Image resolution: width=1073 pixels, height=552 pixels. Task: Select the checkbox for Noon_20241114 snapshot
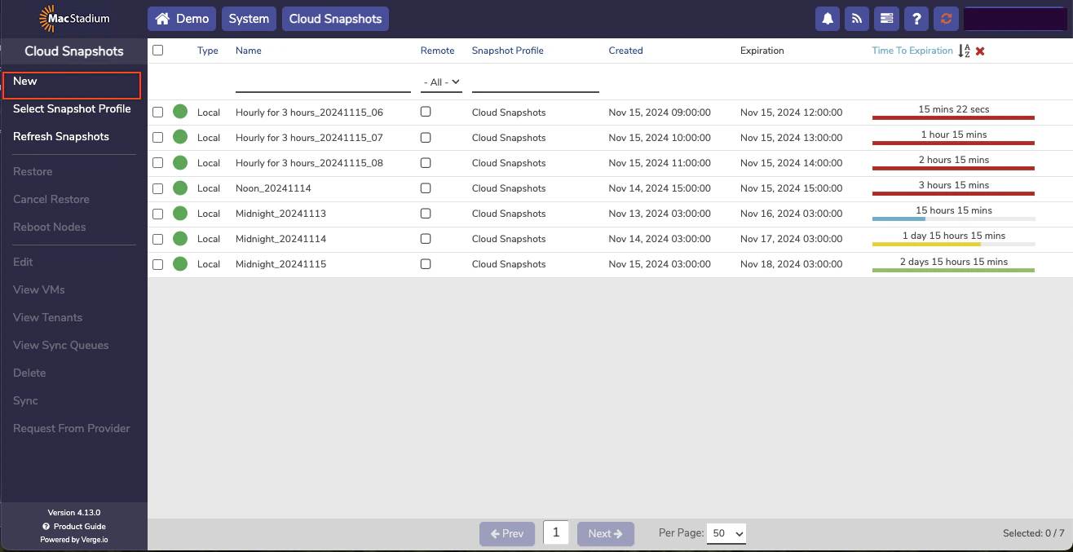(x=157, y=188)
